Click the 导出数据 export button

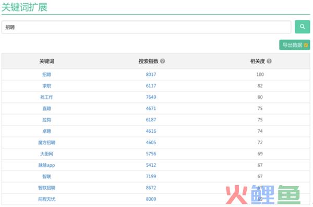coord(294,45)
